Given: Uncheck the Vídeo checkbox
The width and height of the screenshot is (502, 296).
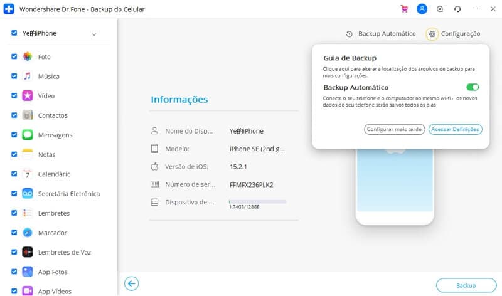Looking at the screenshot, I should 14,95.
